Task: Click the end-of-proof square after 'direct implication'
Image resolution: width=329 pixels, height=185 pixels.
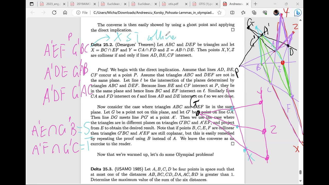Action: (x=233, y=30)
